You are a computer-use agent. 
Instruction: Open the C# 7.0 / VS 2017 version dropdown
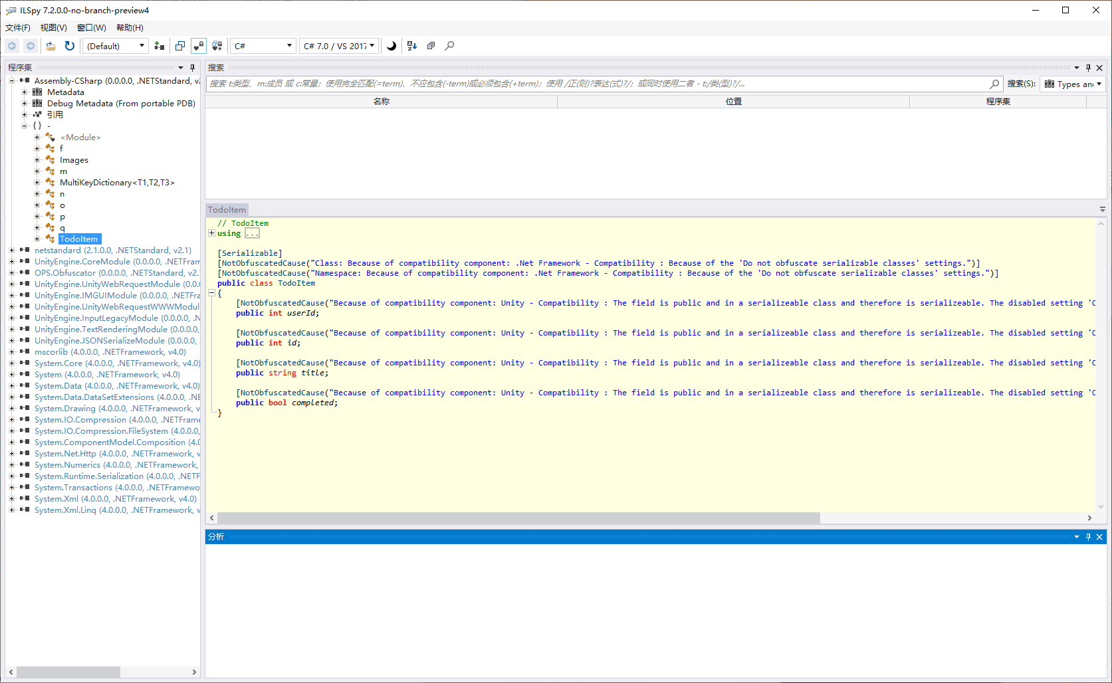339,46
